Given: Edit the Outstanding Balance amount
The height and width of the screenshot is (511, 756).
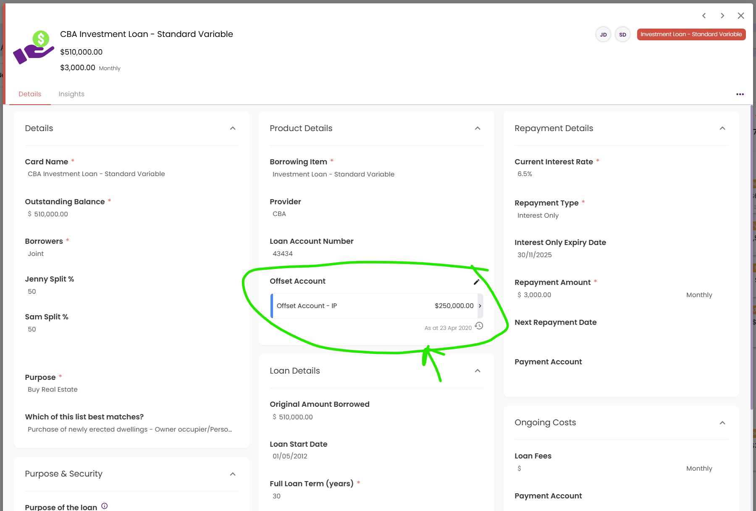Looking at the screenshot, I should 51,214.
